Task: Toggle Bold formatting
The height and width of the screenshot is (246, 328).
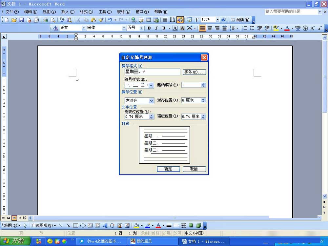Action: pyautogui.click(x=149, y=28)
